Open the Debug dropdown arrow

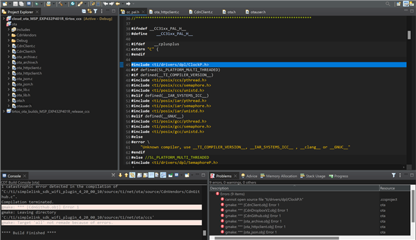click(x=42, y=4)
